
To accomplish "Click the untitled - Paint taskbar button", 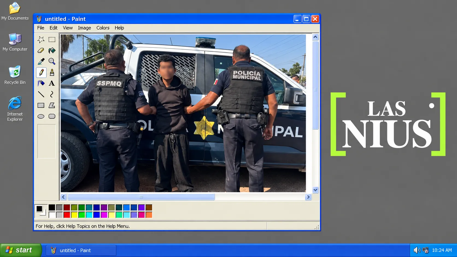I will tap(81, 250).
